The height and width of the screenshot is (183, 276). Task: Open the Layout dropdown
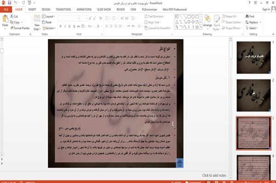[48, 17]
